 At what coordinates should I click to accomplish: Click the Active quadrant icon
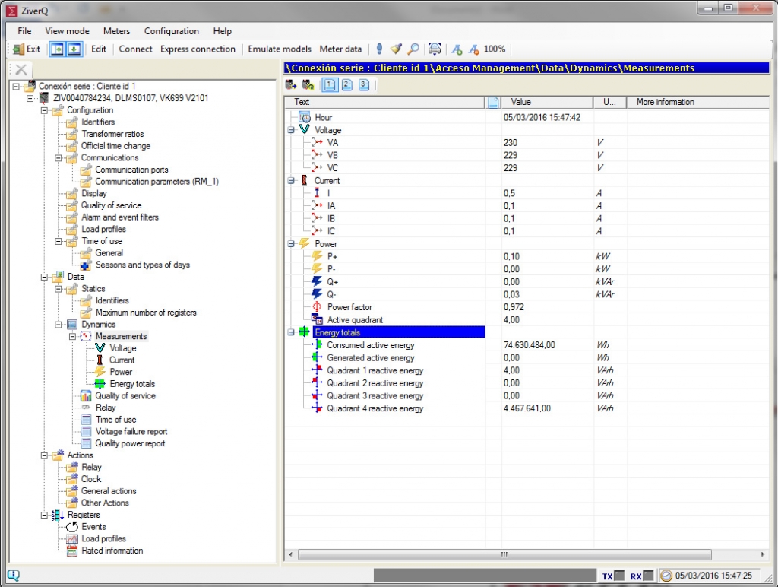317,319
